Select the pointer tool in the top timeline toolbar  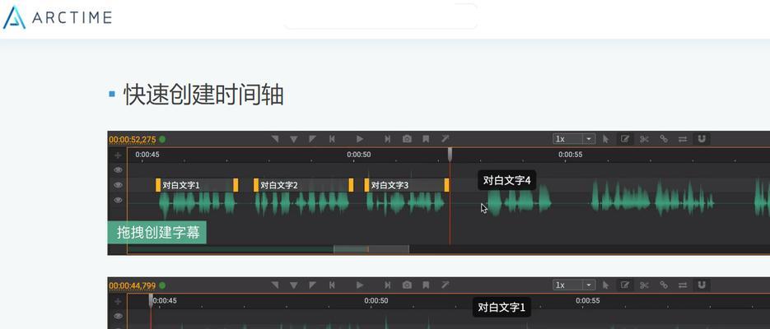coord(606,139)
